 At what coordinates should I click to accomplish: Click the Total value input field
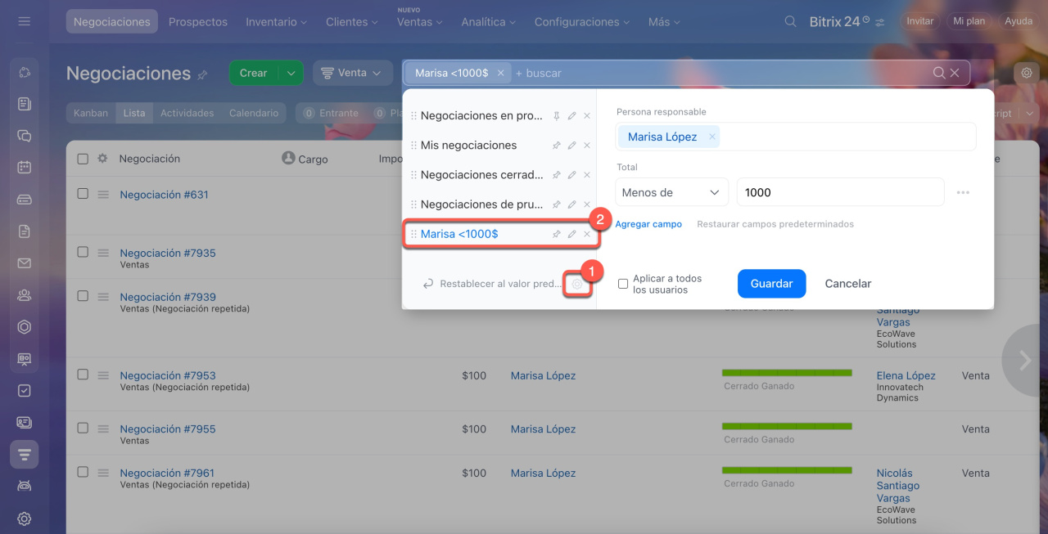840,193
